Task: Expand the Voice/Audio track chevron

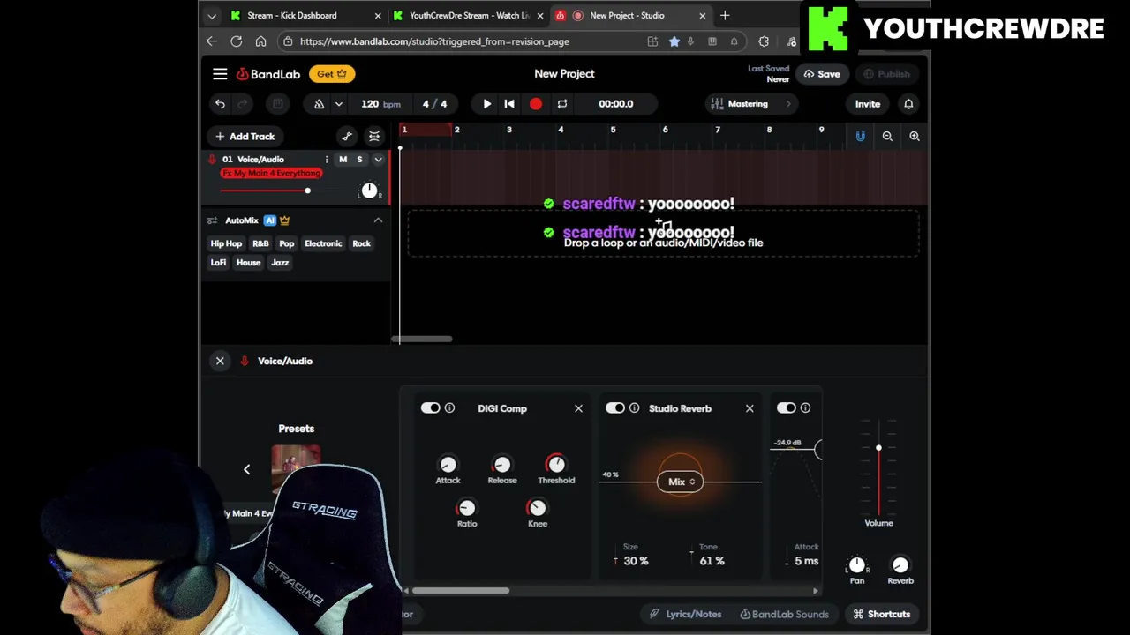Action: pos(378,160)
